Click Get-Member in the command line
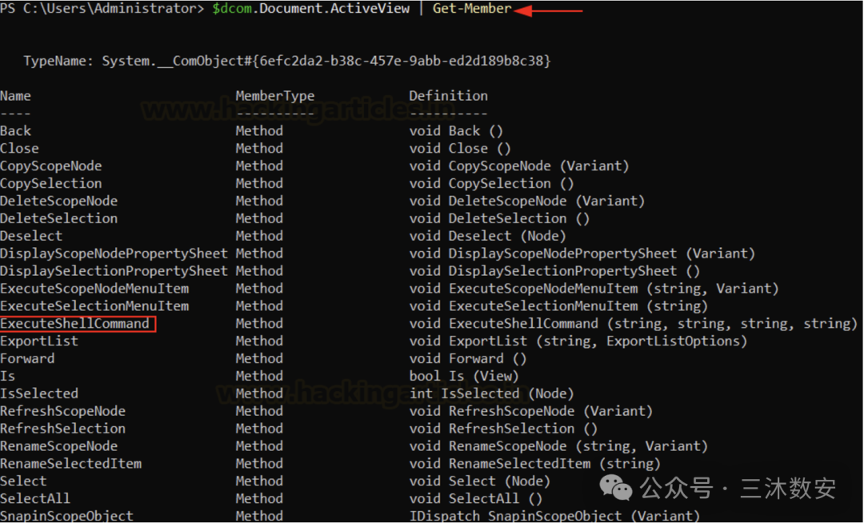 coord(472,9)
